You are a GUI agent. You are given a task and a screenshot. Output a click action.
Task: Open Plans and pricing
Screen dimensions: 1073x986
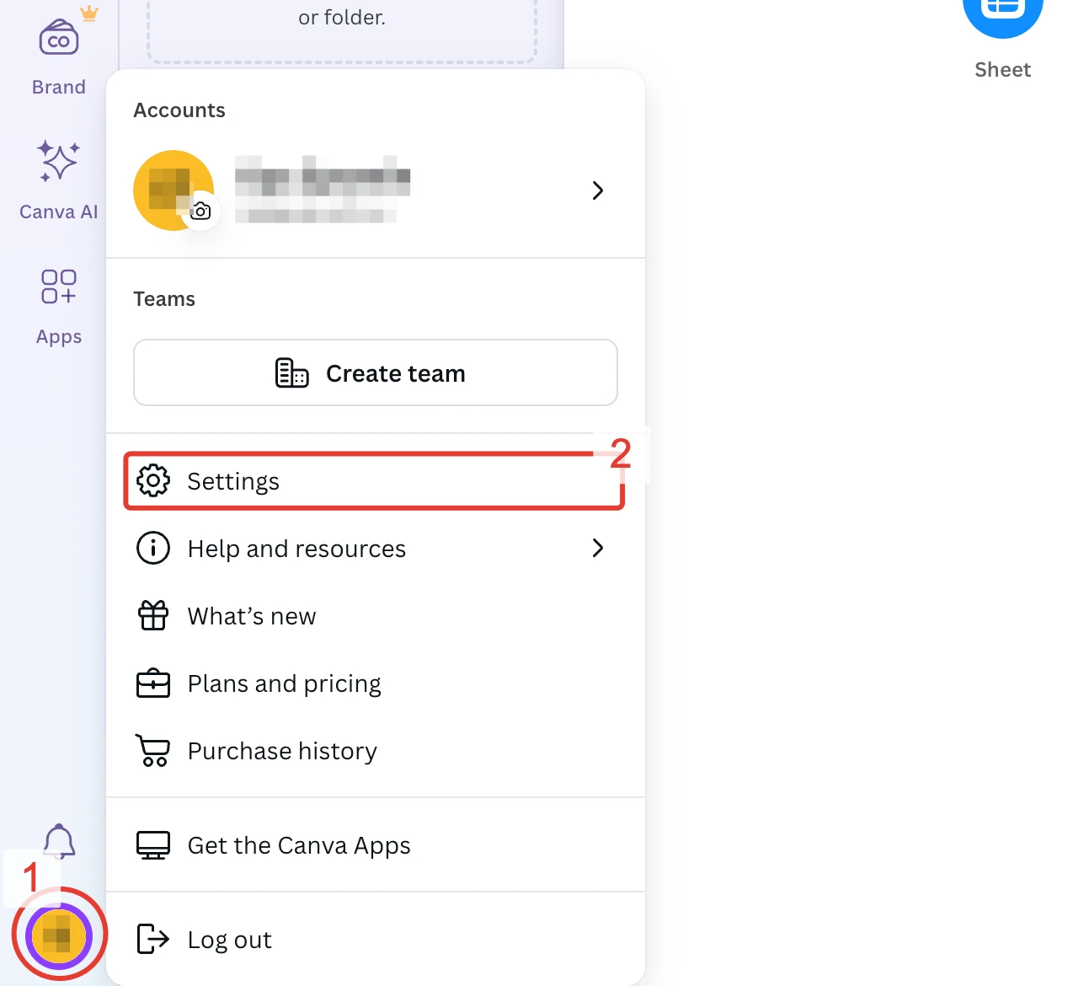374,683
